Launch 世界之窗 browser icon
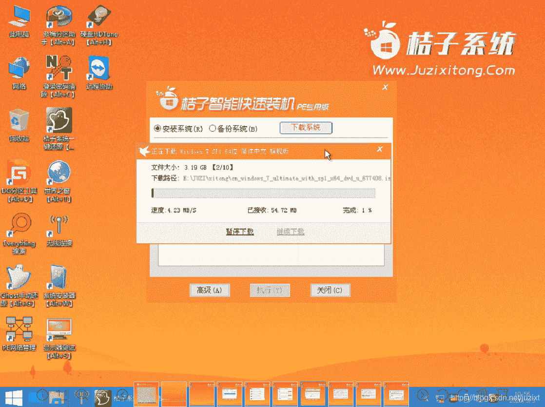Screen dimensions: 545x407 [58, 181]
